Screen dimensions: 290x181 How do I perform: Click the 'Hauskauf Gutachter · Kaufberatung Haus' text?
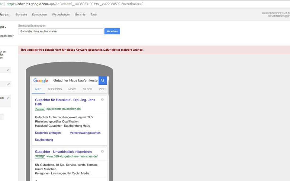click(x=62, y=126)
